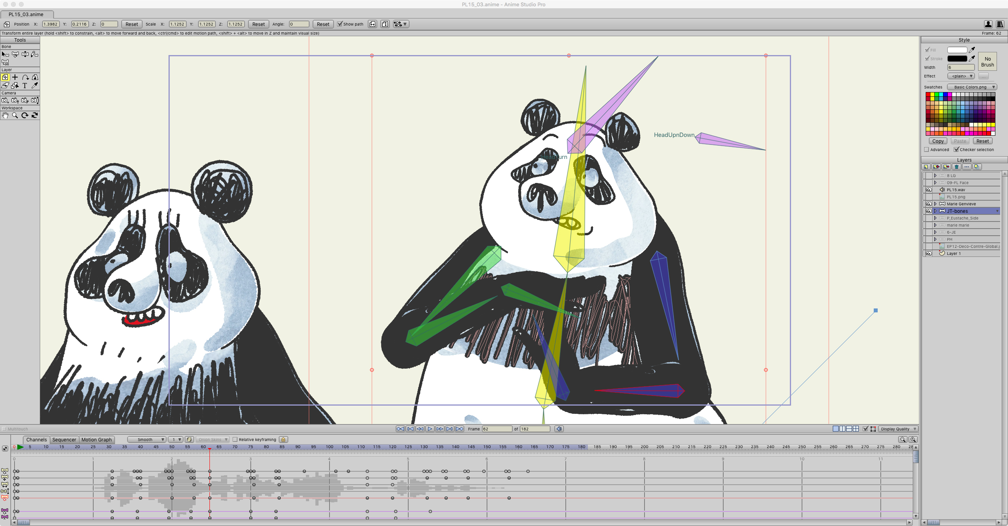
Task: Select the layer Eyedropper tool
Action: (x=35, y=85)
